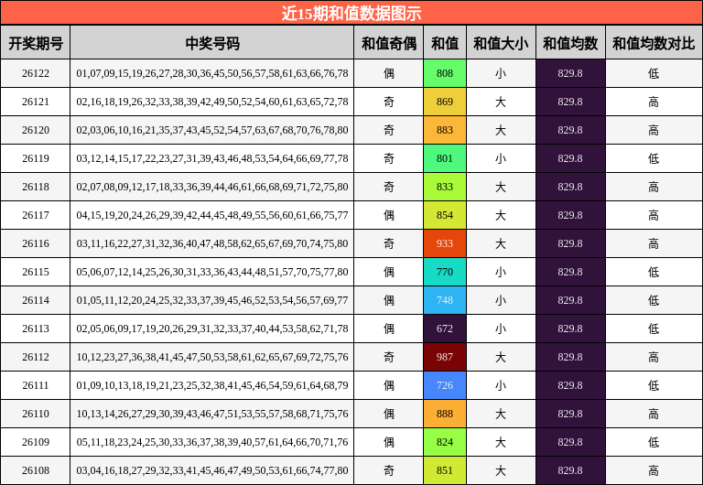Screen dimensions: 703x485
Task: Select issue number 26116
Action: pos(36,243)
